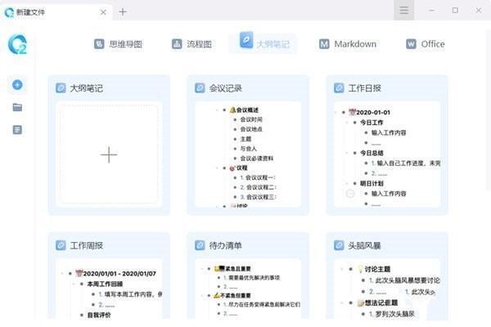Click 会议地点 row in 会议记录
The image size is (491, 327).
pos(251,129)
